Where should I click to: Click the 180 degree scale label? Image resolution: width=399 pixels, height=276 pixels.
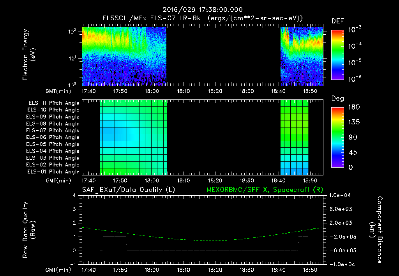[x=354, y=107]
